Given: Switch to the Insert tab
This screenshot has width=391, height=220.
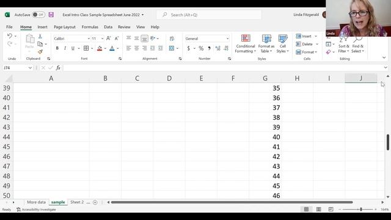Looking at the screenshot, I should (42, 27).
